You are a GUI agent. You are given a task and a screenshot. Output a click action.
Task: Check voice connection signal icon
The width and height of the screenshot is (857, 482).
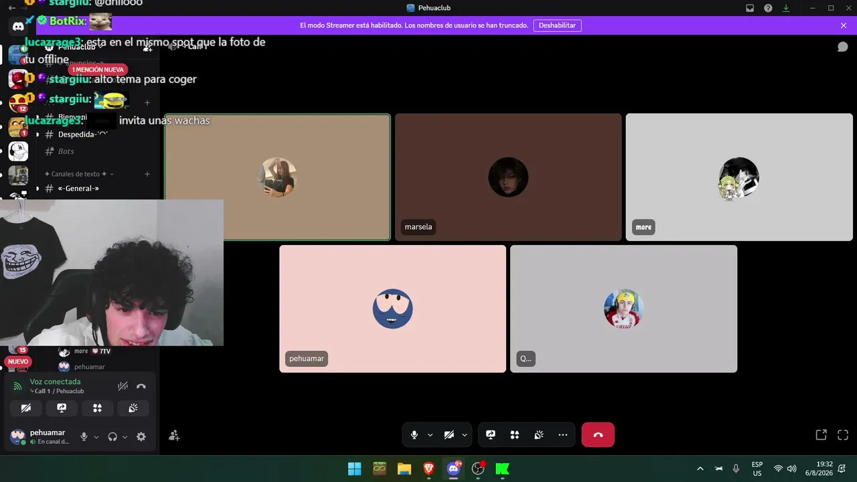(17, 386)
